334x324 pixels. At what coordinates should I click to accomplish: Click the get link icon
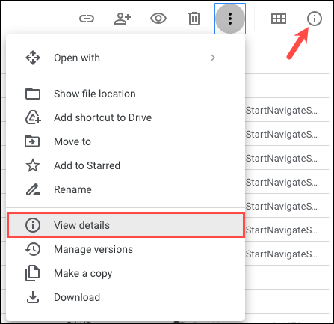point(87,19)
